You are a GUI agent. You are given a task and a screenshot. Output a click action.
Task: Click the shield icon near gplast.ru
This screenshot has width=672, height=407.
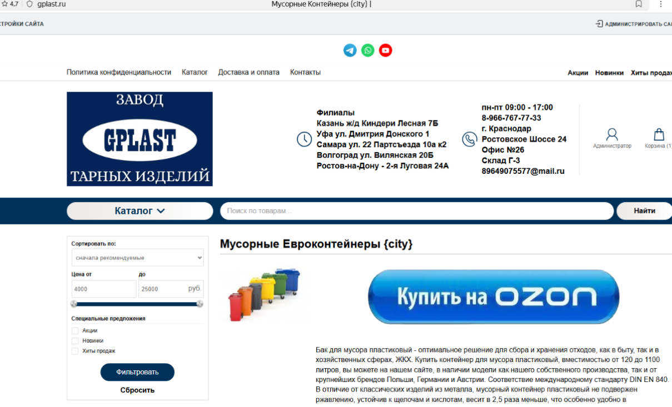pos(29,4)
